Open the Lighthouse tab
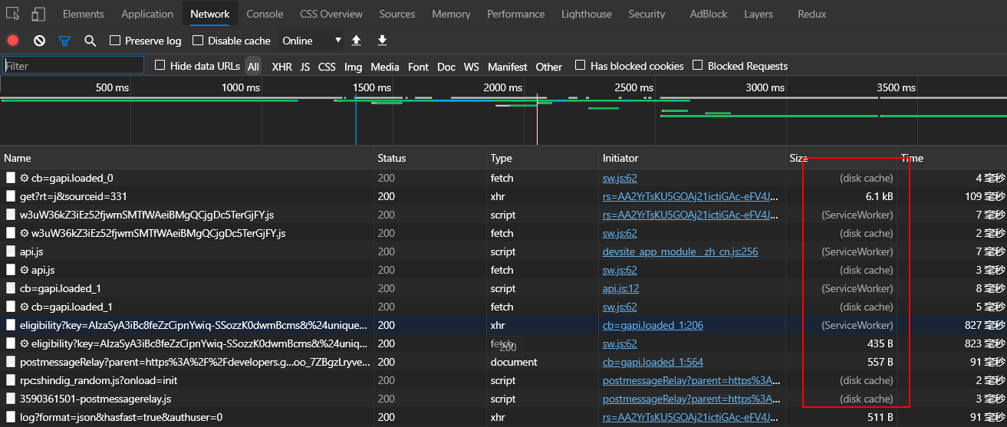The height and width of the screenshot is (427, 1007). [587, 14]
